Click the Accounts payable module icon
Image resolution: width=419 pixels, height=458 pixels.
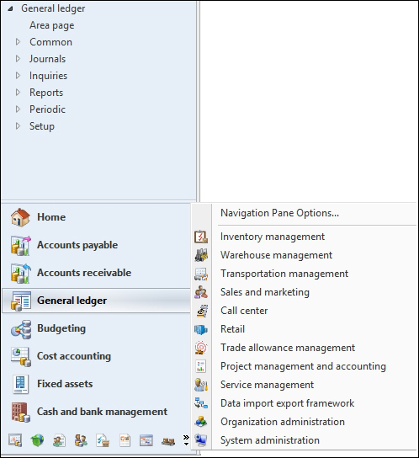(20, 245)
